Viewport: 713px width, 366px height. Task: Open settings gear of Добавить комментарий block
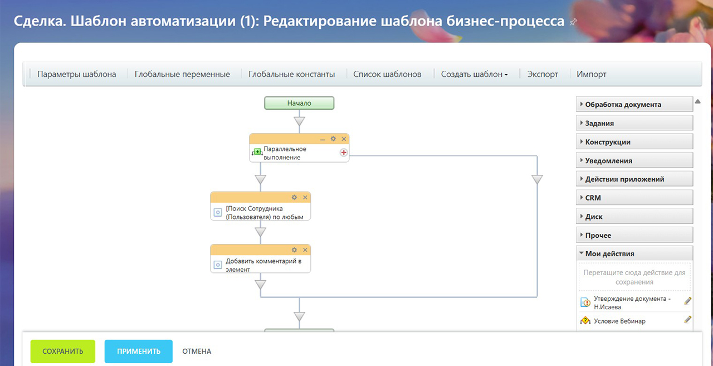pos(295,250)
